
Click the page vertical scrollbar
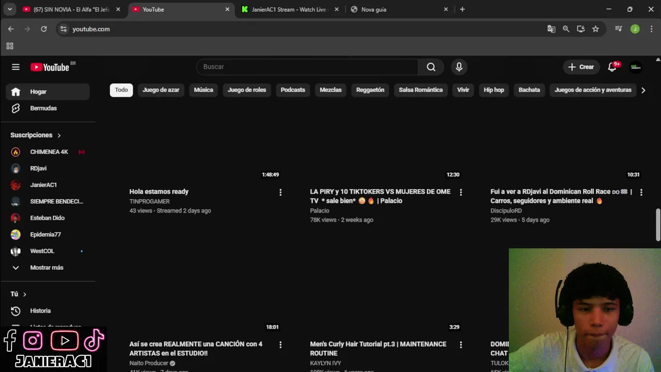658,224
